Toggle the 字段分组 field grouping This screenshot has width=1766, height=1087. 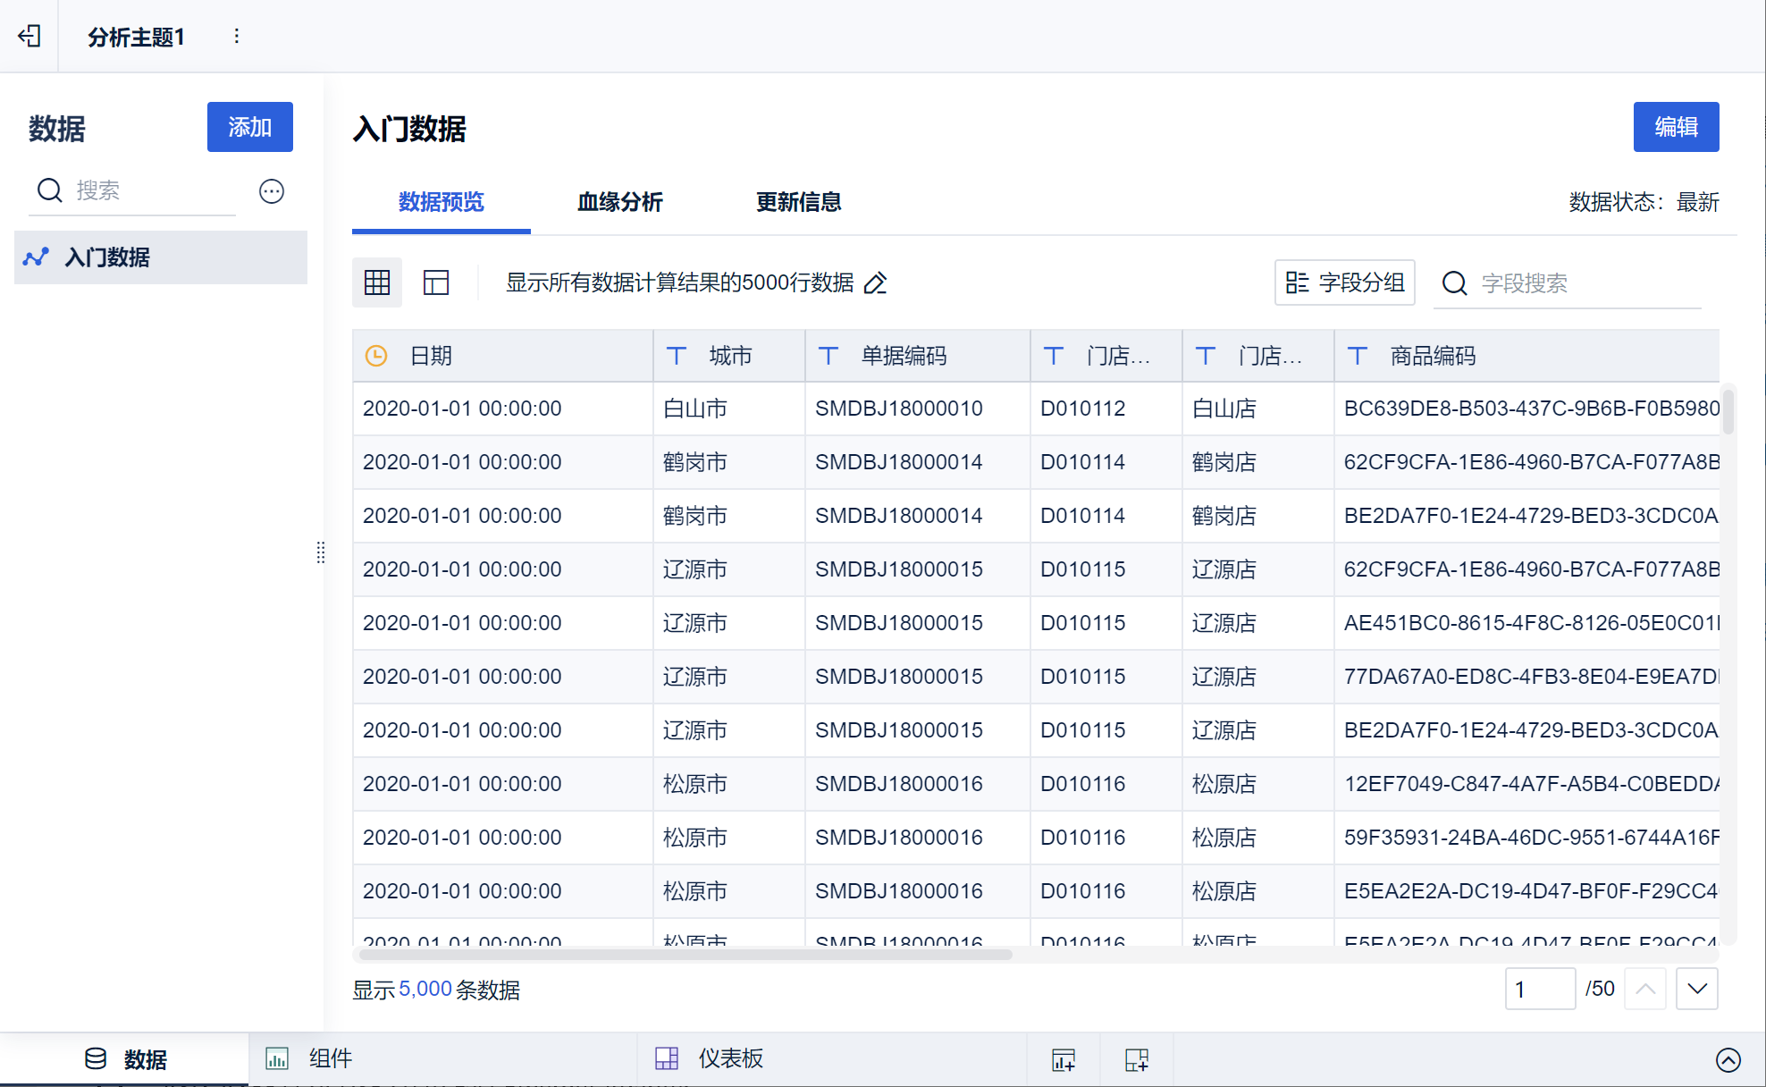1344,283
